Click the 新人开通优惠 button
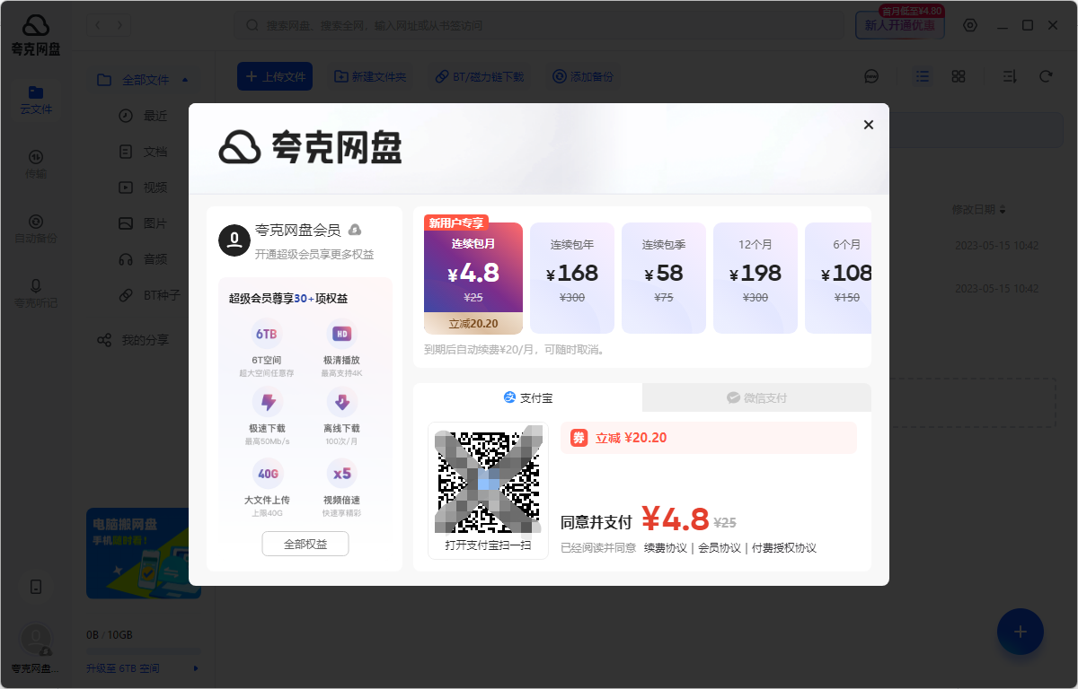The width and height of the screenshot is (1078, 689). point(899,25)
